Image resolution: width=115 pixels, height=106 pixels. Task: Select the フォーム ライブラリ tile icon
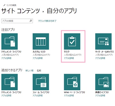click(41, 82)
